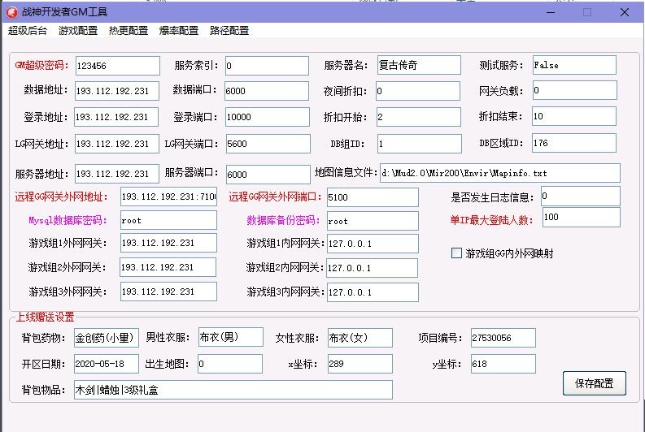
Task: Maximize the window
Action: coord(587,12)
